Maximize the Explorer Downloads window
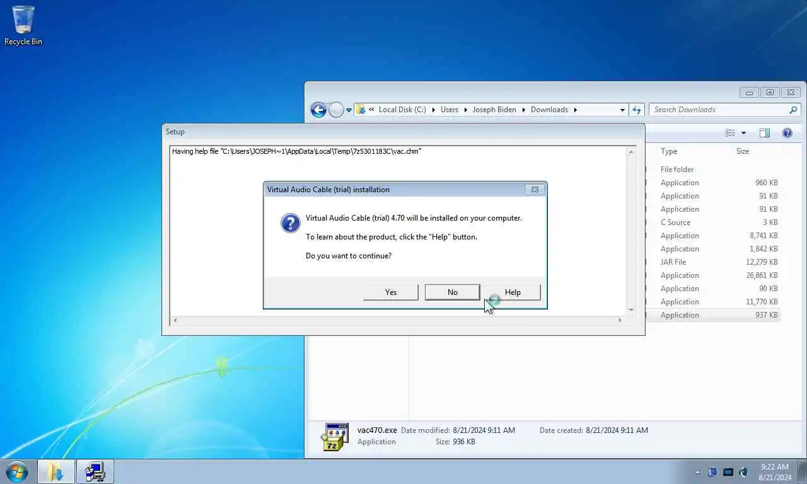This screenshot has height=484, width=807. tap(770, 92)
